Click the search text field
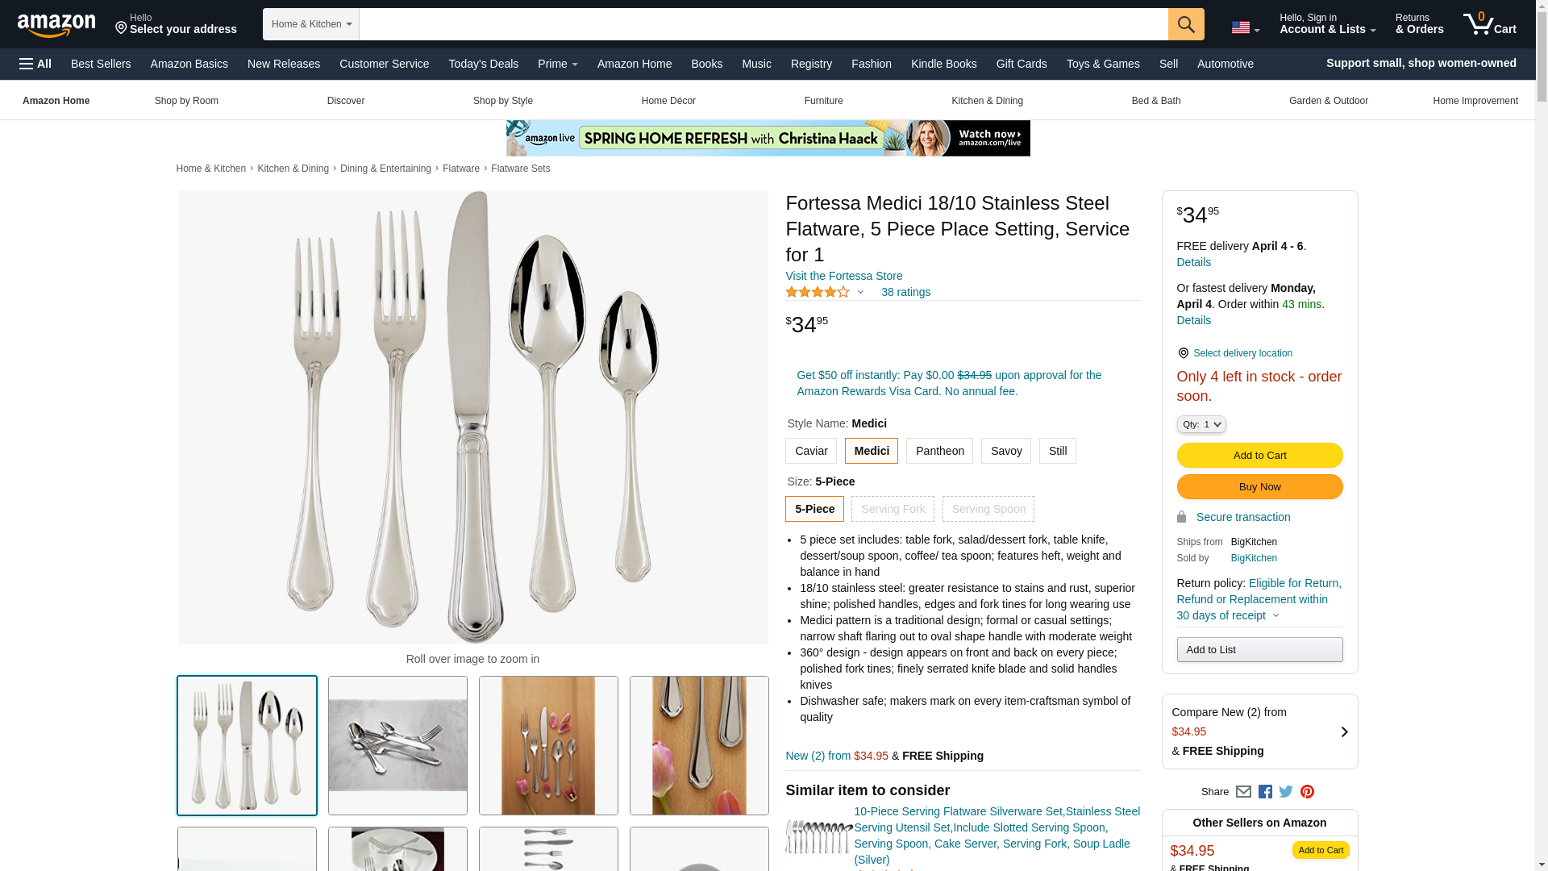The width and height of the screenshot is (1548, 871). (764, 24)
